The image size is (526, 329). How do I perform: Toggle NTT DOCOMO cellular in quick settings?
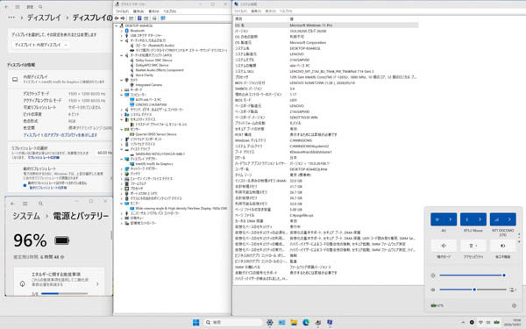pyautogui.click(x=496, y=219)
